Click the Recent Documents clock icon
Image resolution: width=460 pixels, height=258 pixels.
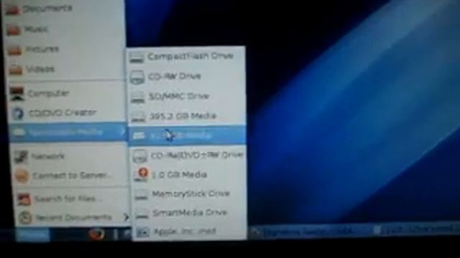pyautogui.click(x=25, y=218)
